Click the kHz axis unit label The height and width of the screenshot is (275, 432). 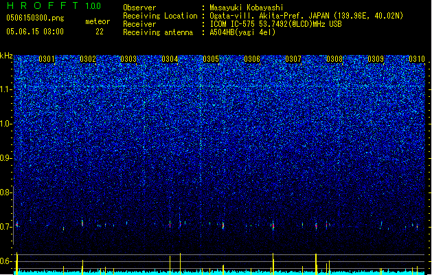point(6,56)
